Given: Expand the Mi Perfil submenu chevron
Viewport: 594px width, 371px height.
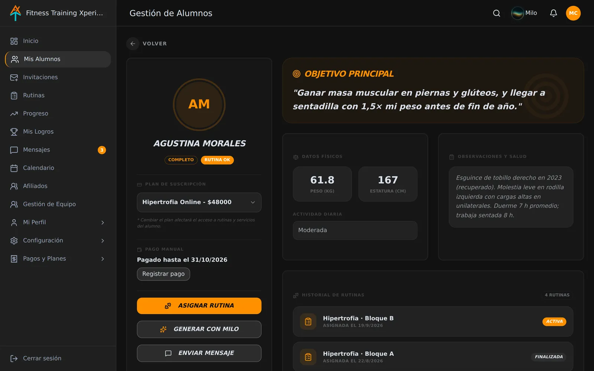Looking at the screenshot, I should click(103, 223).
